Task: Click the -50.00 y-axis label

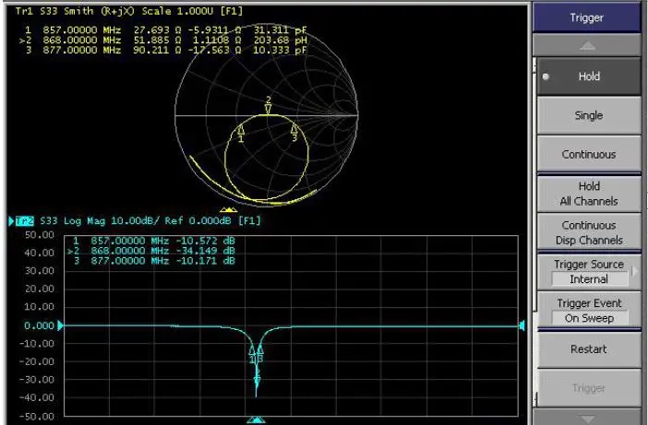Action: [x=37, y=417]
